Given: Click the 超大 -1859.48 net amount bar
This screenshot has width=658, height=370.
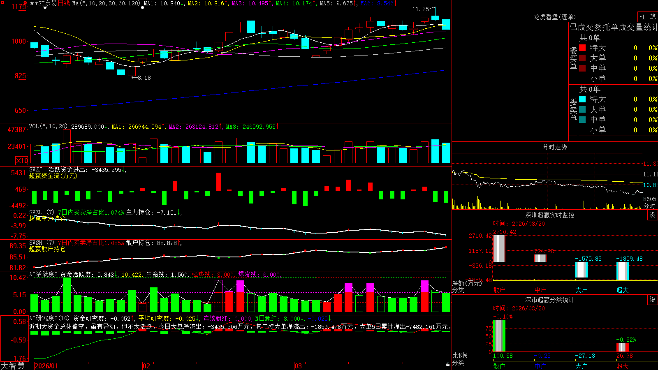Looking at the screenshot, I should 622,271.
